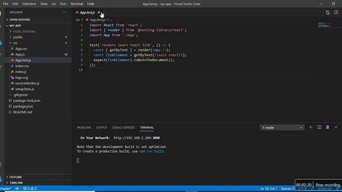Click the Spaces indentation status item

pyautogui.click(x=287, y=188)
